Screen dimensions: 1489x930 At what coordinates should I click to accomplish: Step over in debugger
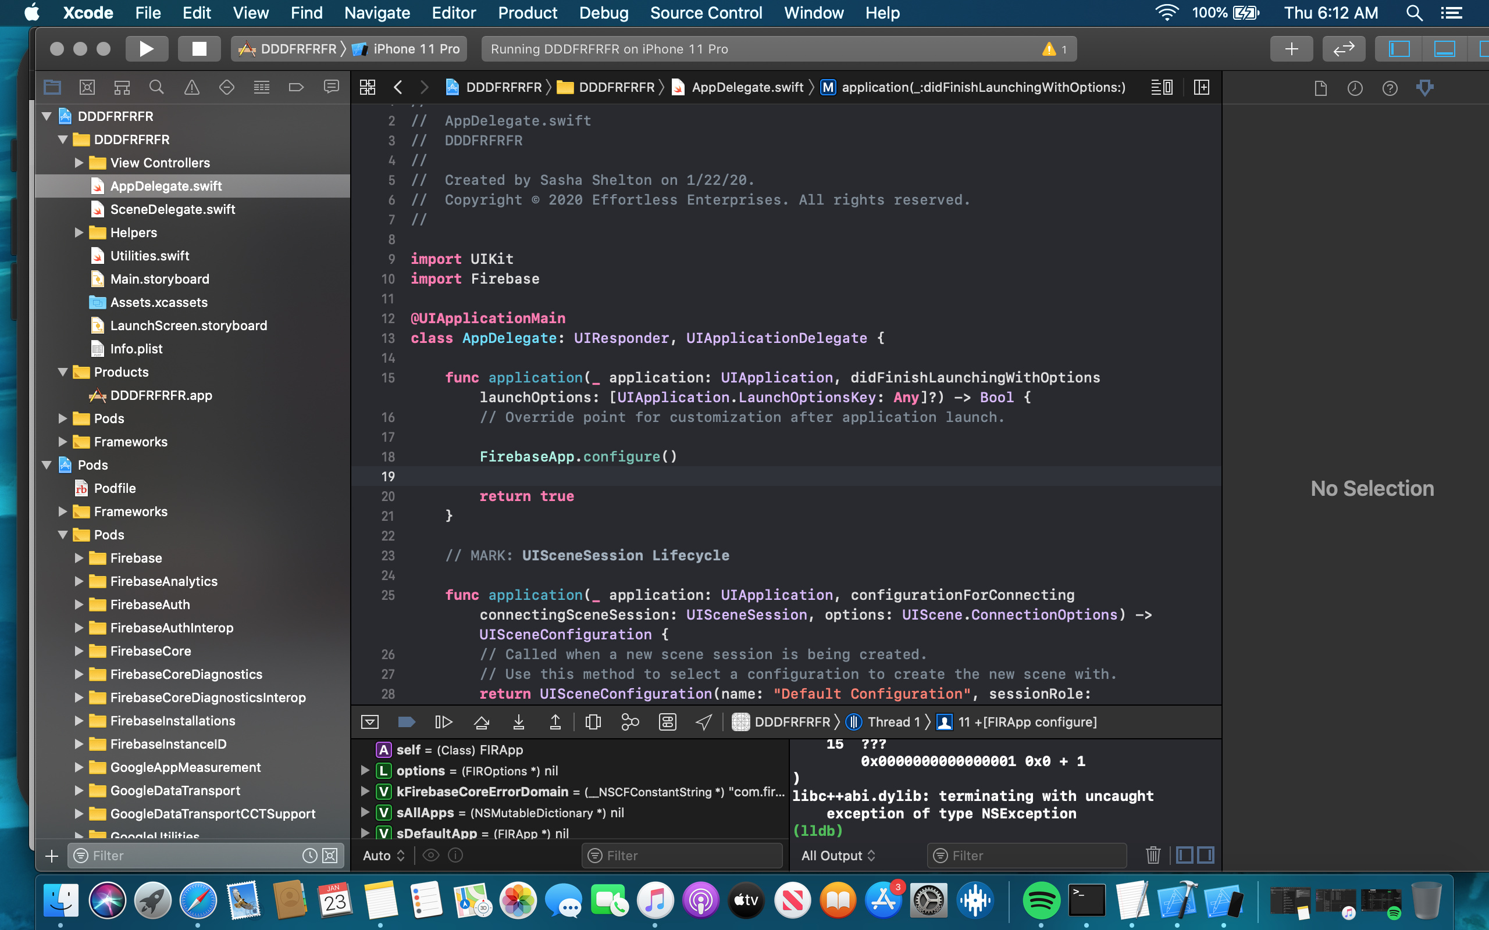coord(482,721)
